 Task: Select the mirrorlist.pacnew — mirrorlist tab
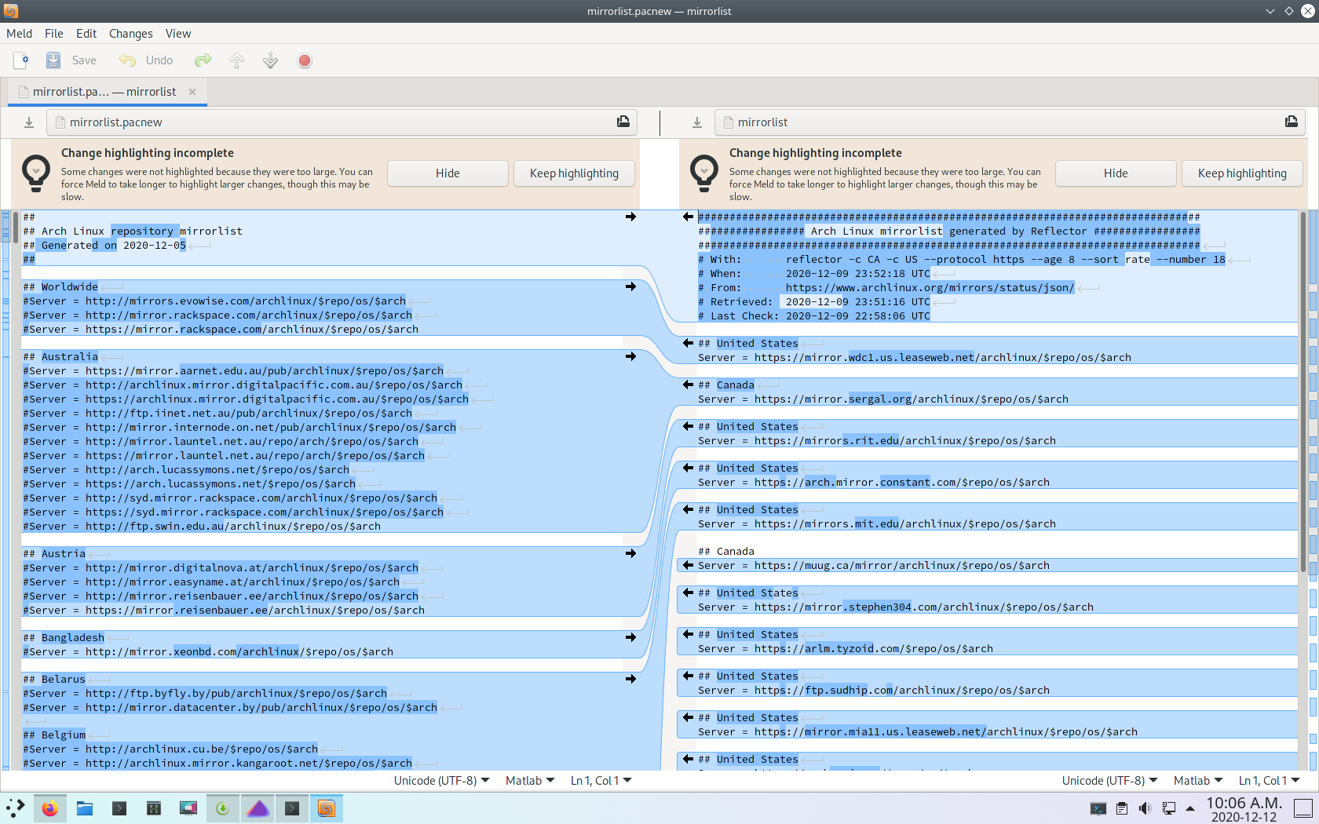(x=107, y=92)
